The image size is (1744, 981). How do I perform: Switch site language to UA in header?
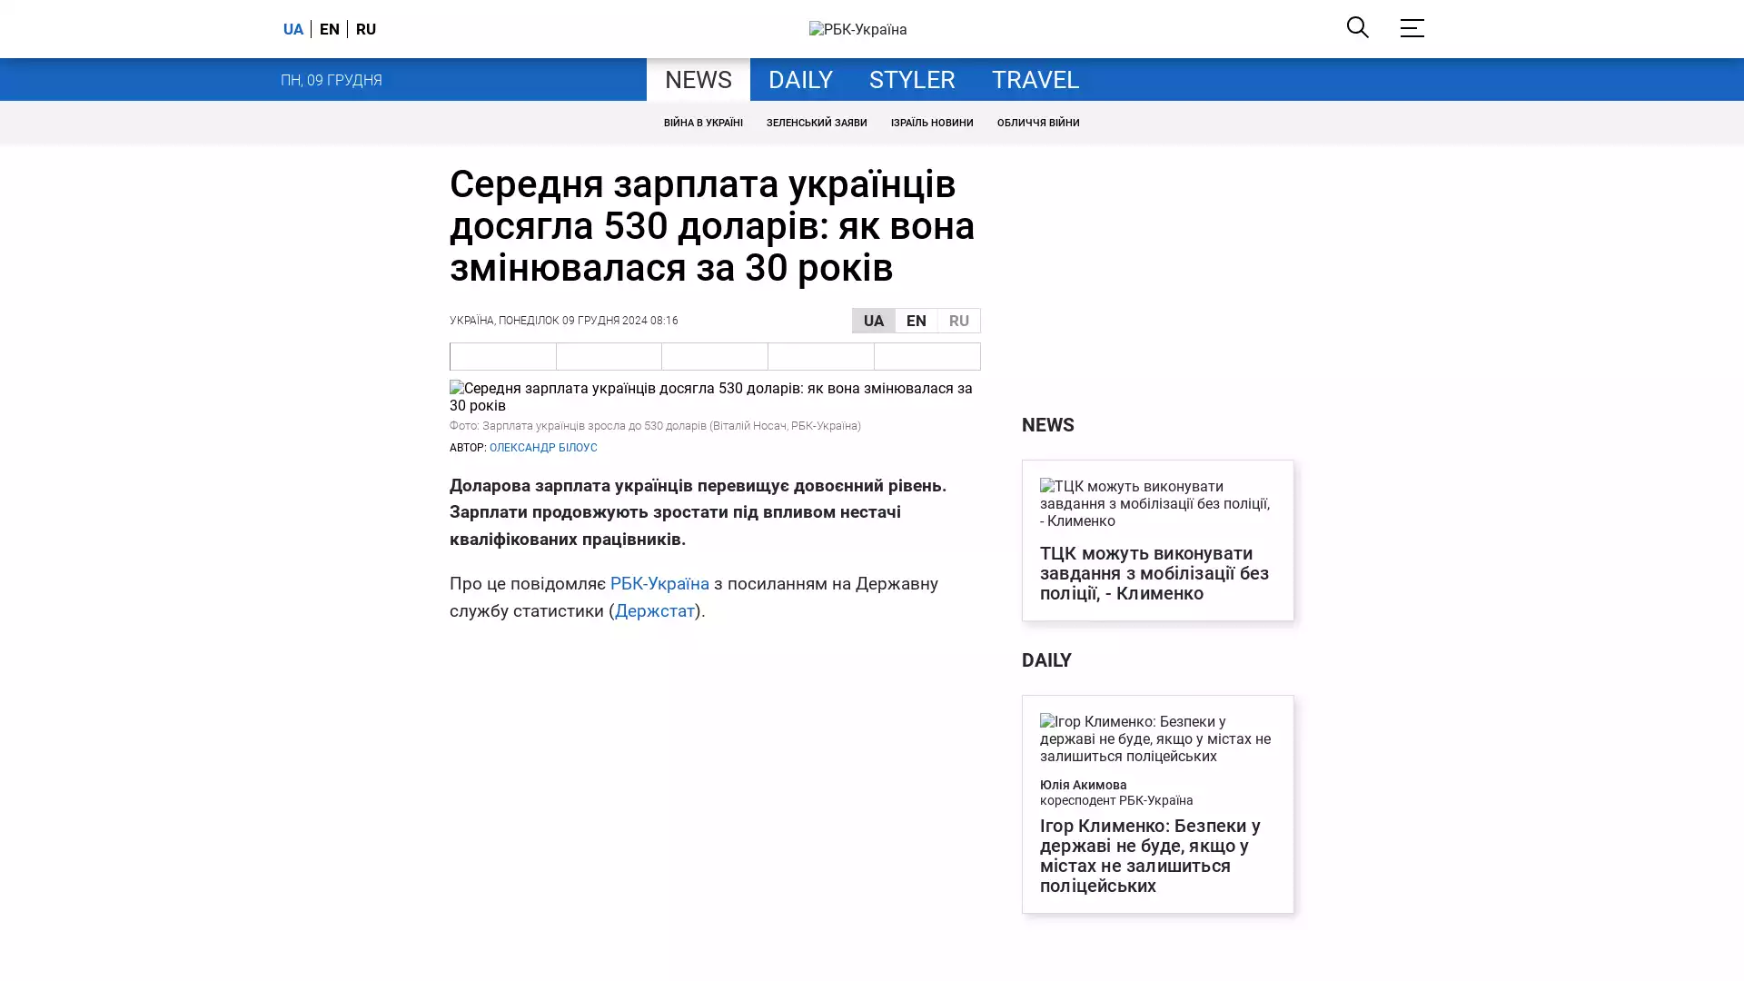click(293, 29)
